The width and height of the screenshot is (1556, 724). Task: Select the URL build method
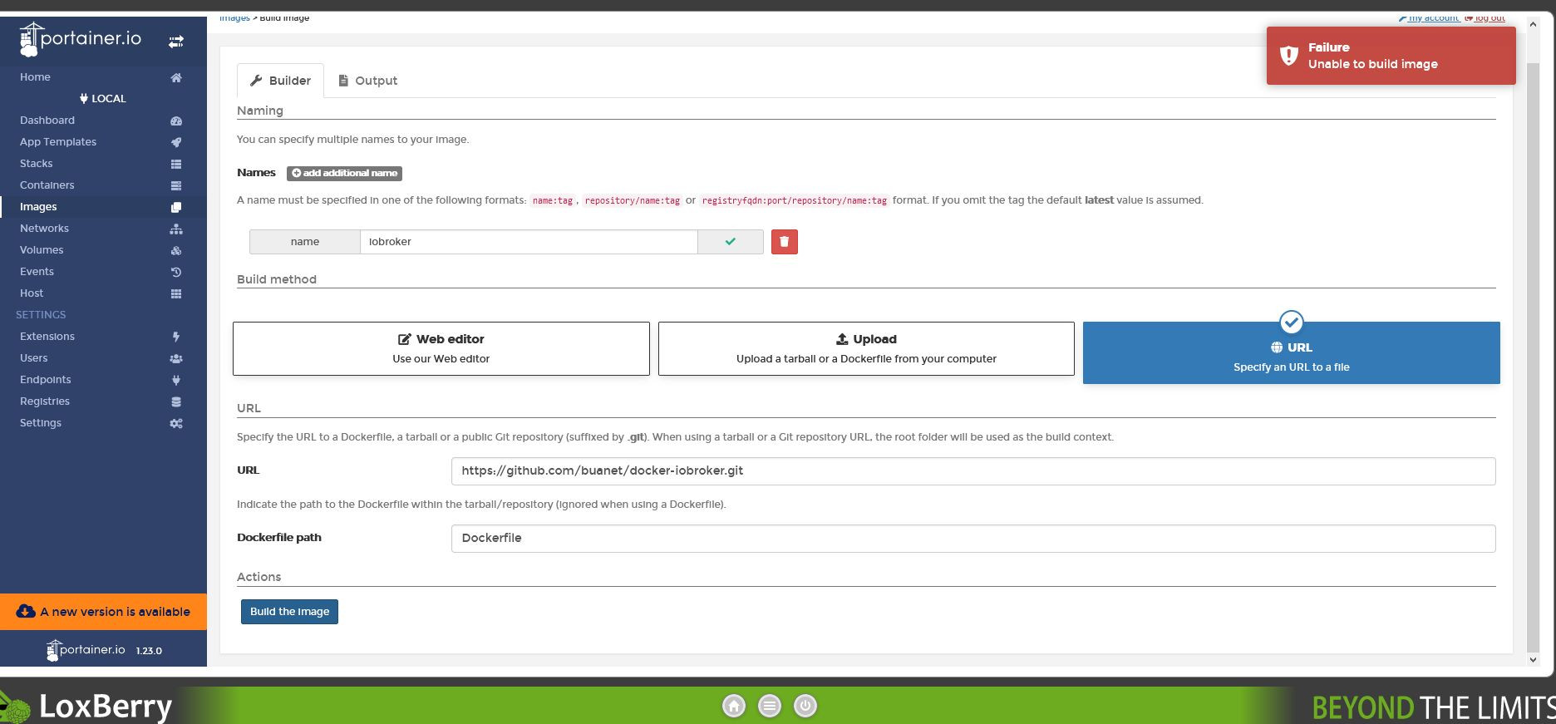pos(1292,352)
